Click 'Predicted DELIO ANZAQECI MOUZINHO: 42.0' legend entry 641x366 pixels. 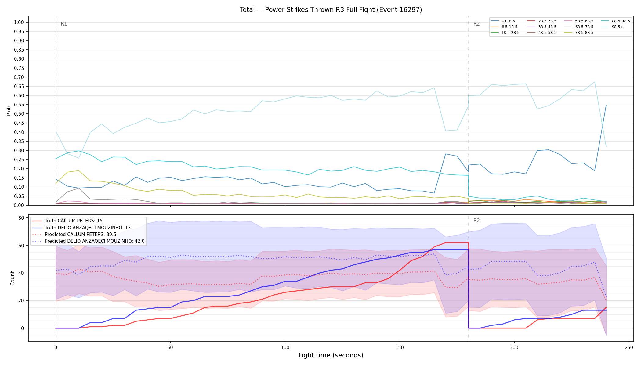[x=89, y=241]
